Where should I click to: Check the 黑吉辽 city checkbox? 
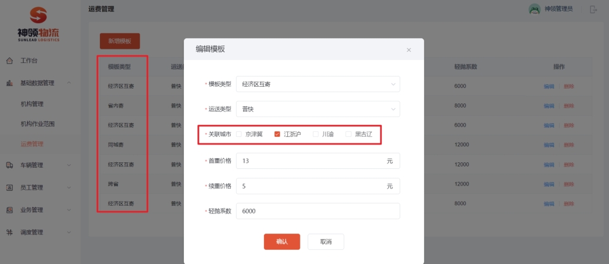[x=348, y=134]
